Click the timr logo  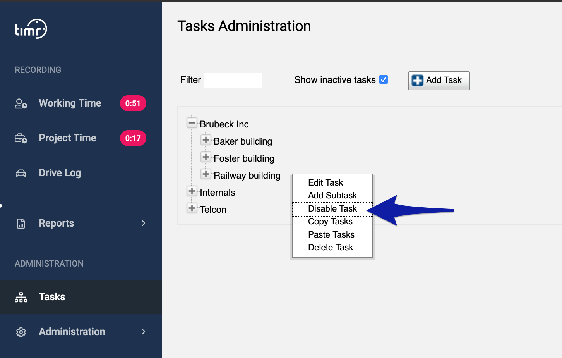(31, 29)
